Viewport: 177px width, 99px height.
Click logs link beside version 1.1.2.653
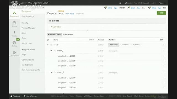click(x=115, y=8)
